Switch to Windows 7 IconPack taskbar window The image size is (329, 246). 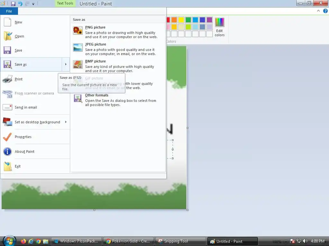[76, 241]
